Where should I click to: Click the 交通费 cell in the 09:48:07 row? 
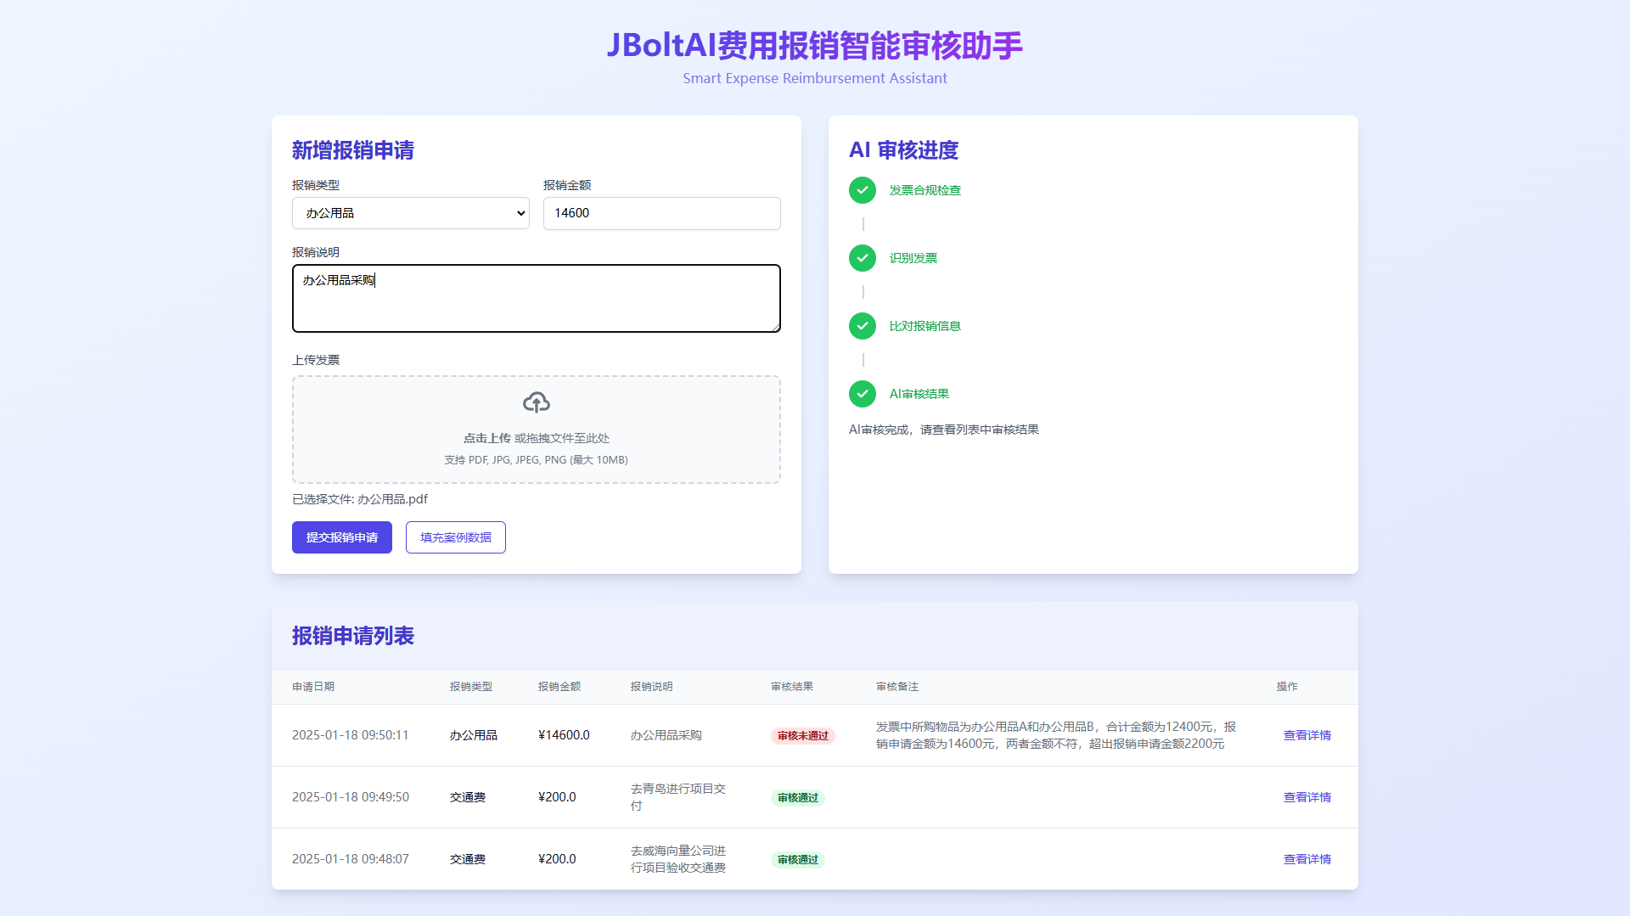(468, 859)
